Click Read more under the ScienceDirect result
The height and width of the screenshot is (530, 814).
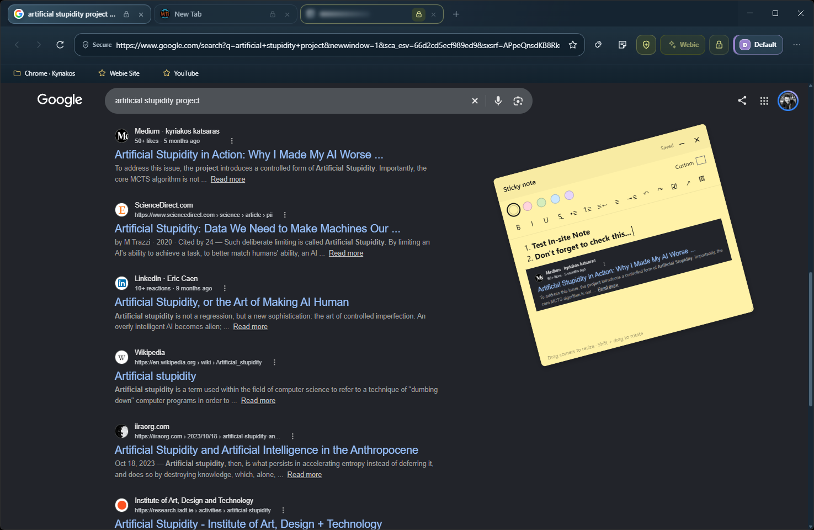(x=346, y=253)
